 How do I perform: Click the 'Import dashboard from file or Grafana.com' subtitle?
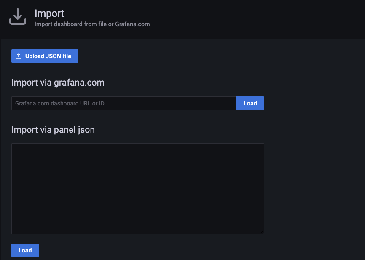pyautogui.click(x=92, y=24)
